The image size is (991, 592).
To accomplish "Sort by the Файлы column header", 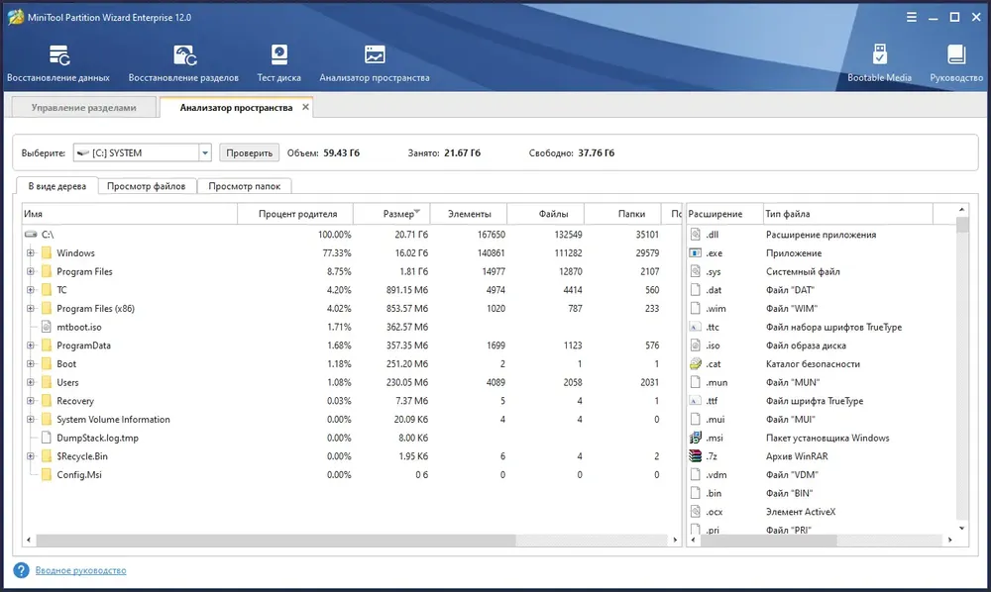I will point(545,214).
